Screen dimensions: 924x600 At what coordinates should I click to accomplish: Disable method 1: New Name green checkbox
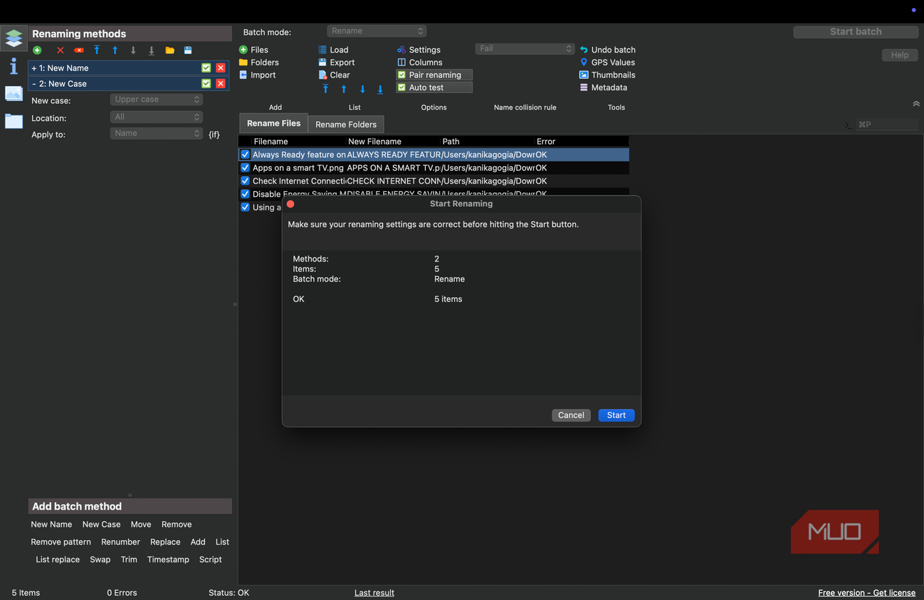pyautogui.click(x=206, y=68)
